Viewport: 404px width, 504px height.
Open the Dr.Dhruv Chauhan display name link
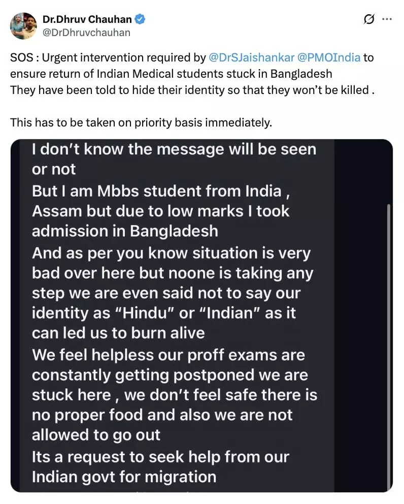(87, 20)
